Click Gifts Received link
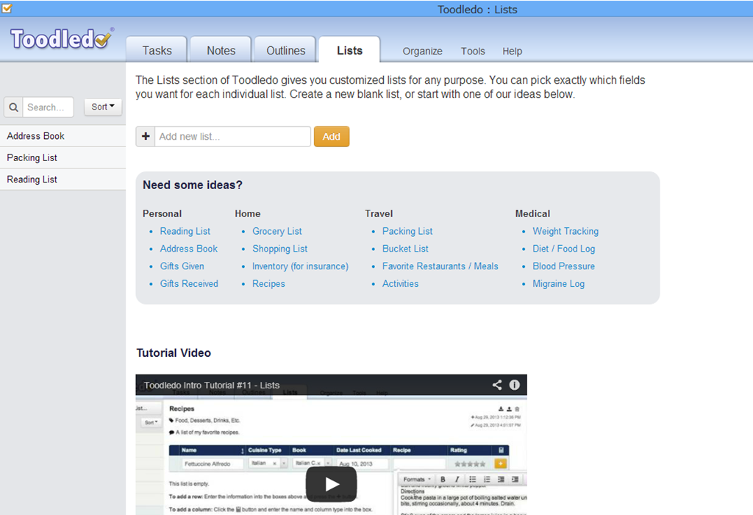The width and height of the screenshot is (753, 515). pyautogui.click(x=189, y=283)
